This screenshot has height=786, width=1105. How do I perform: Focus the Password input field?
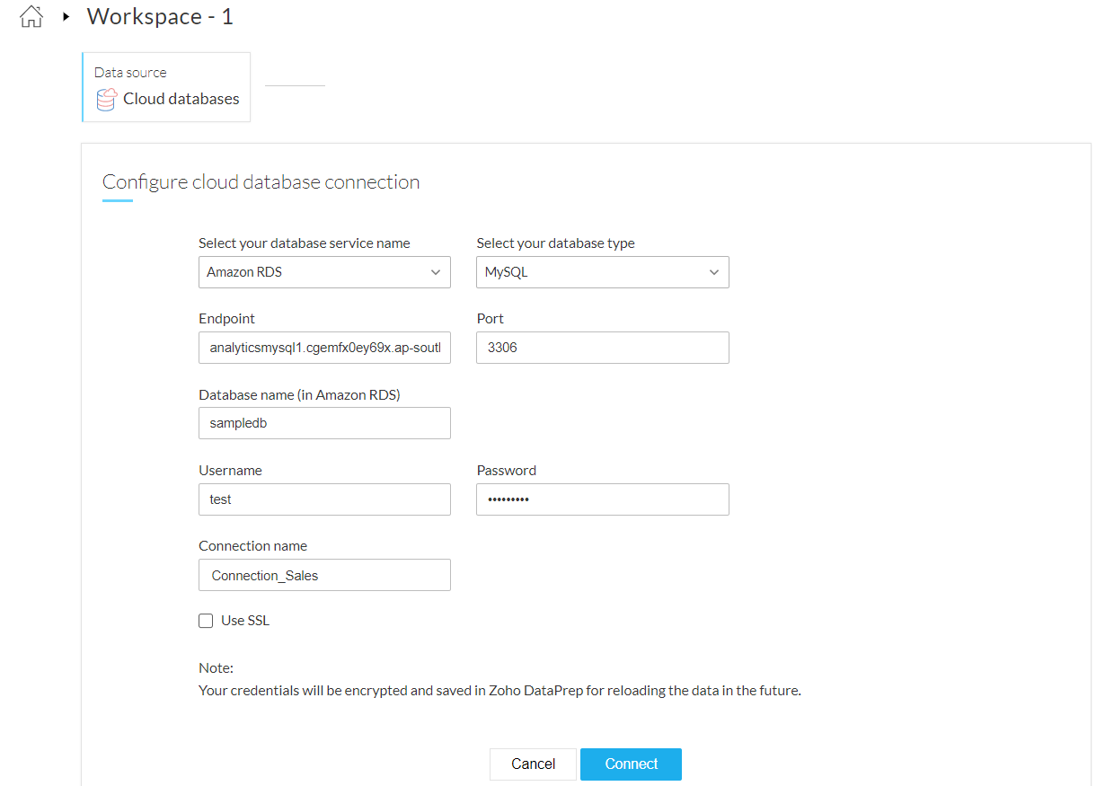[602, 499]
